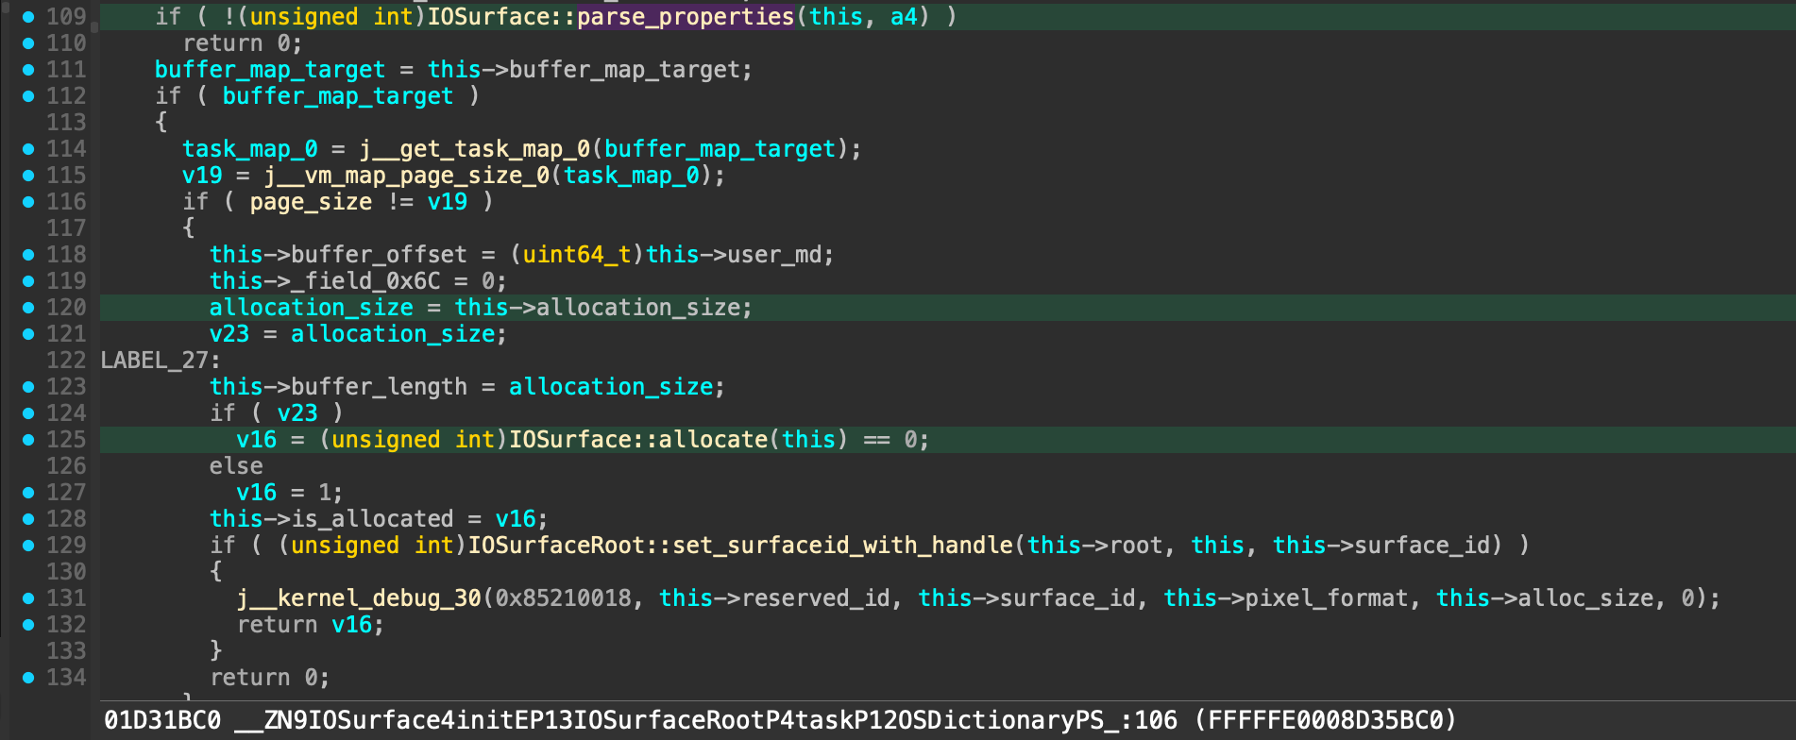Click buffer_map_target being assigned on line 111
This screenshot has height=740, width=1796.
(x=270, y=70)
